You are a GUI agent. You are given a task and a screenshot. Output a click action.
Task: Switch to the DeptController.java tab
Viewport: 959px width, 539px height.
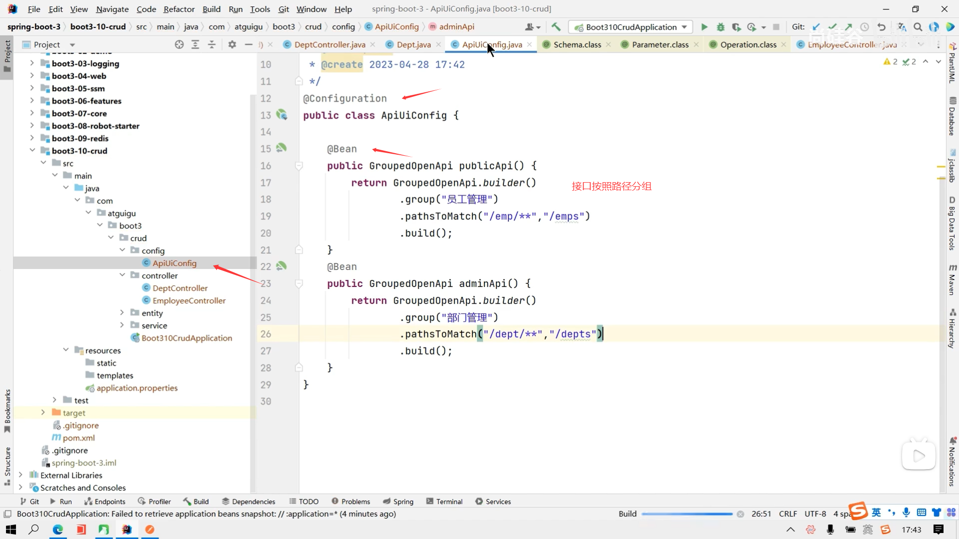(x=330, y=44)
